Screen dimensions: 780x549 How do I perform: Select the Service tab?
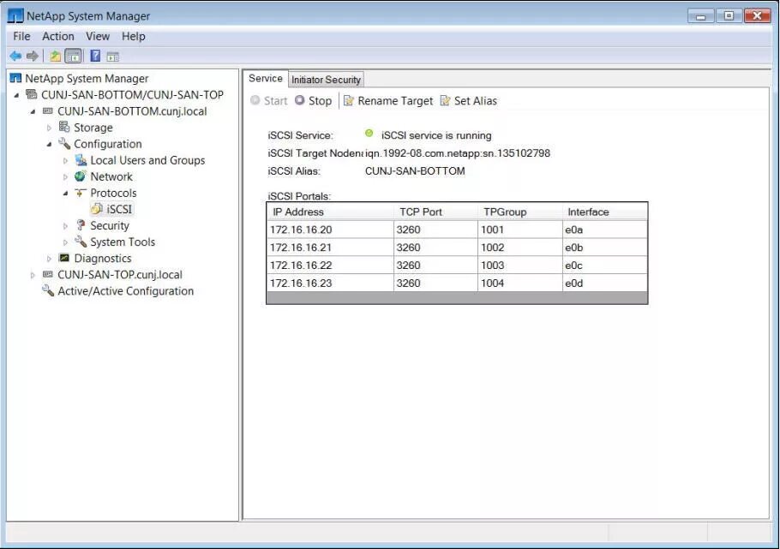pos(265,79)
